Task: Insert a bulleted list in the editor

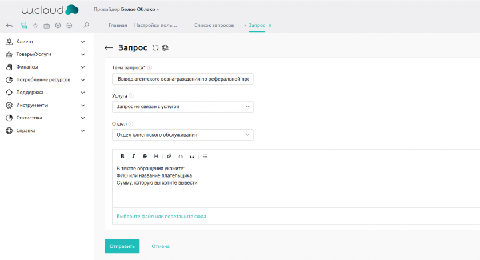Action: (205, 156)
